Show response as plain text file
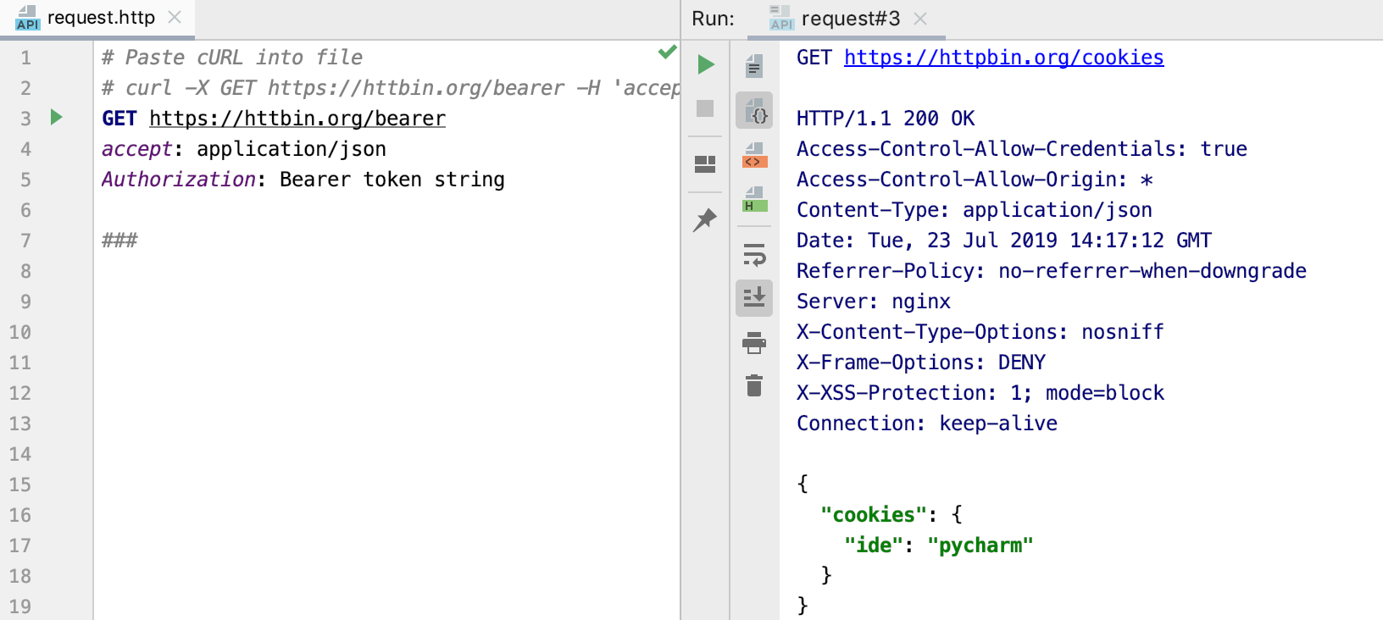 click(x=754, y=66)
